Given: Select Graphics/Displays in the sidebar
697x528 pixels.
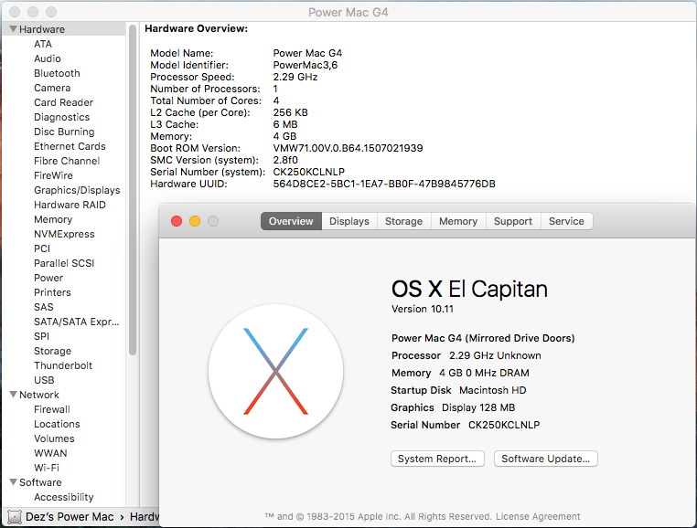Looking at the screenshot, I should 77,191.
